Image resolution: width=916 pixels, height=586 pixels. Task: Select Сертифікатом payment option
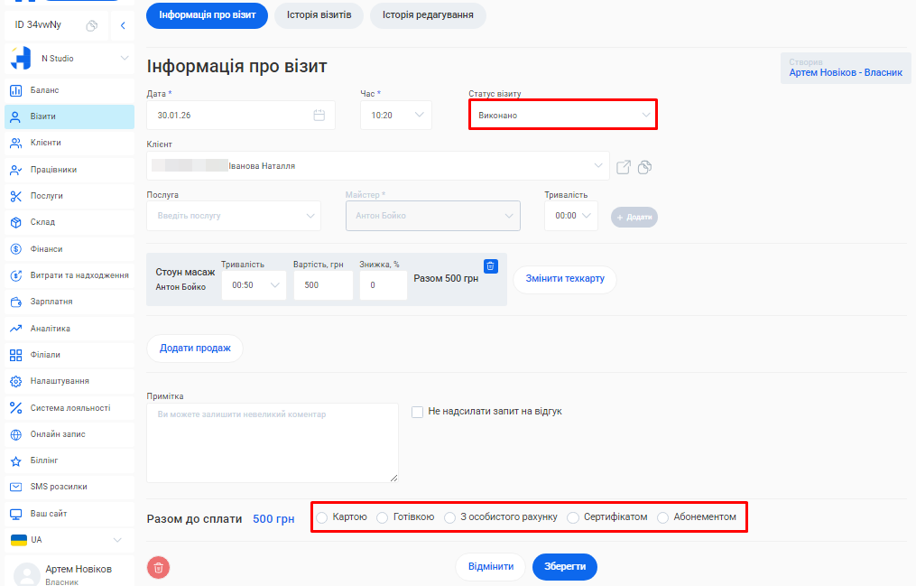(x=573, y=517)
